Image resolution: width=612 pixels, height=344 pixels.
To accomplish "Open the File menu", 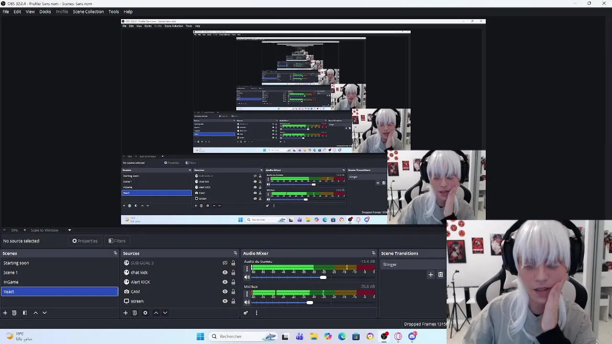I will click(x=6, y=11).
